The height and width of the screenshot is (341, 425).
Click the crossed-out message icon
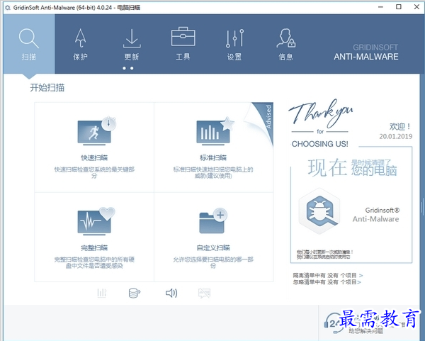click(x=205, y=293)
